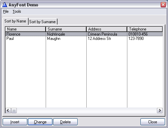The height and width of the screenshot is (128, 168).
Task: Select the Paul name cell
Action: (x=26, y=39)
